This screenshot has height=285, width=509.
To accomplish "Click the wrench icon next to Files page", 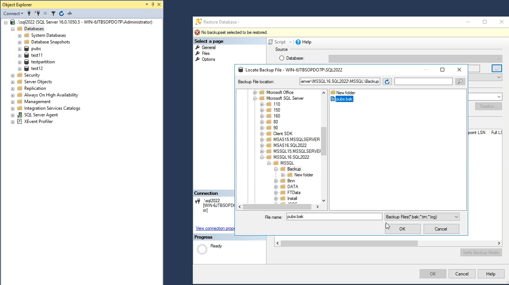I will 198,53.
